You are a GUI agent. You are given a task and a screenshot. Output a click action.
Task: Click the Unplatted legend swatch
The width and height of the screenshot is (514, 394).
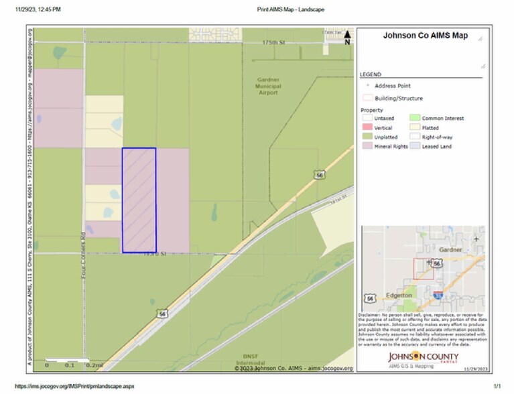click(x=367, y=137)
